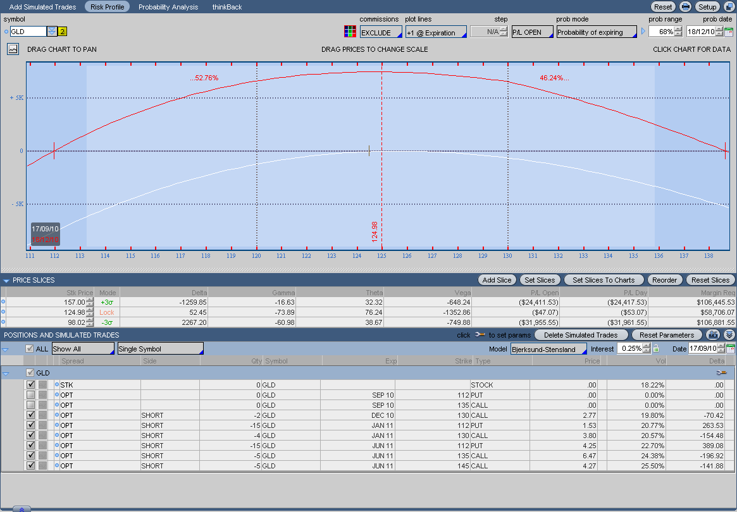The image size is (737, 512).
Task: Click the Add Slice button
Action: click(x=497, y=280)
